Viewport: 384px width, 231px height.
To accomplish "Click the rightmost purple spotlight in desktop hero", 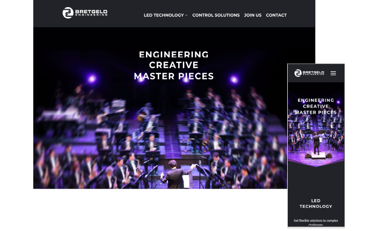I will click(x=234, y=79).
